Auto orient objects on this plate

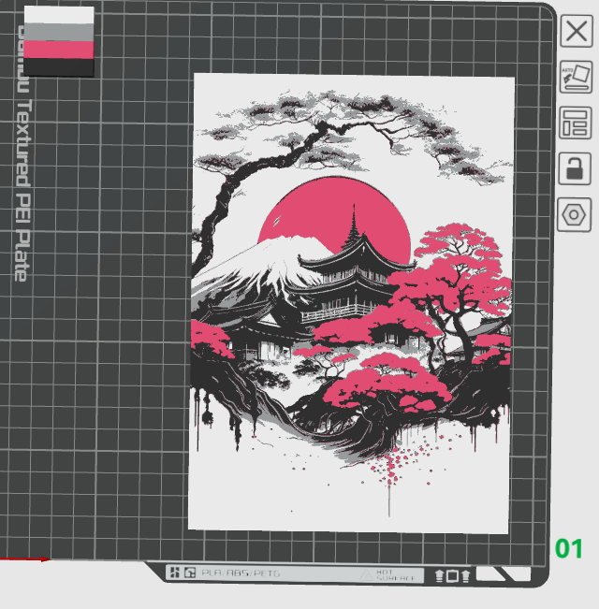577,77
